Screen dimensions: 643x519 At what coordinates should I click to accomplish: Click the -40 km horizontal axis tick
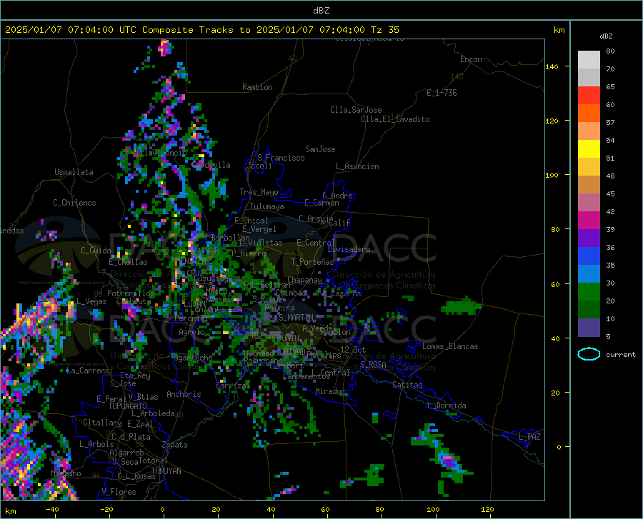pos(52,509)
